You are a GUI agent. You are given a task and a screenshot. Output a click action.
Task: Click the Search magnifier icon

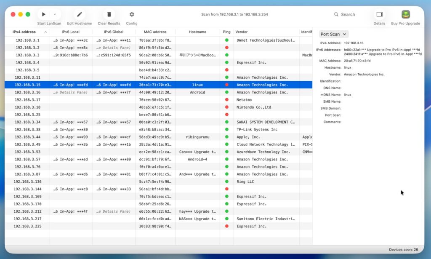point(336,14)
